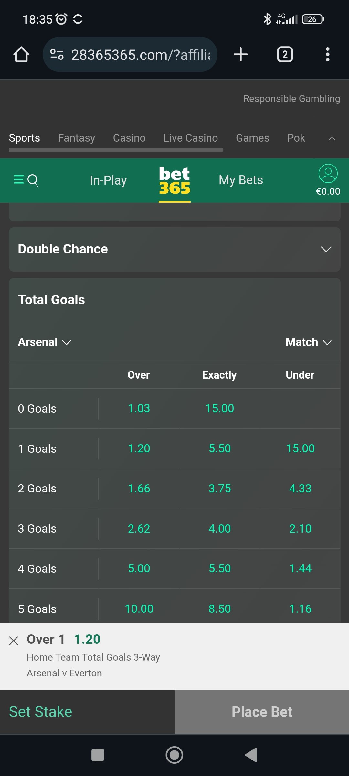349x776 pixels.
Task: Switch to the Casino tab
Action: pos(129,138)
